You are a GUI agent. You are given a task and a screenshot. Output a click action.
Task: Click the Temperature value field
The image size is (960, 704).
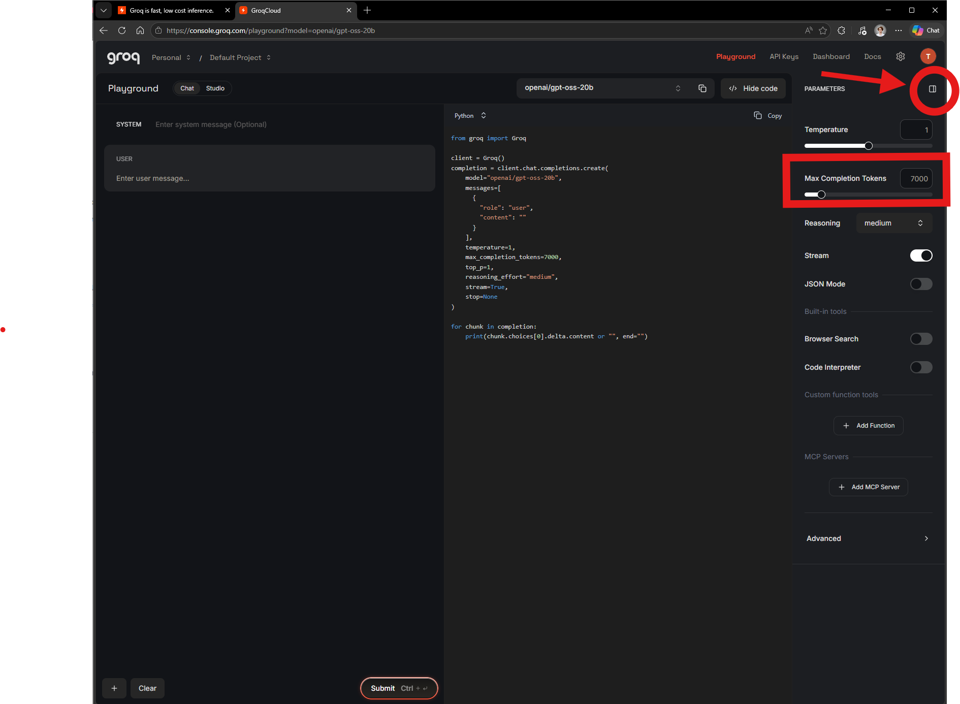click(916, 130)
